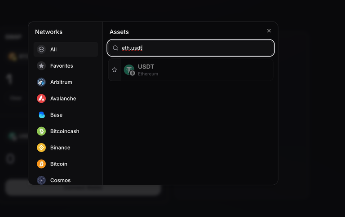Select the All networks filter

point(66,49)
